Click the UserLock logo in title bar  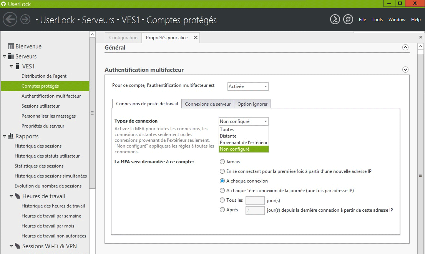coord(3,4)
